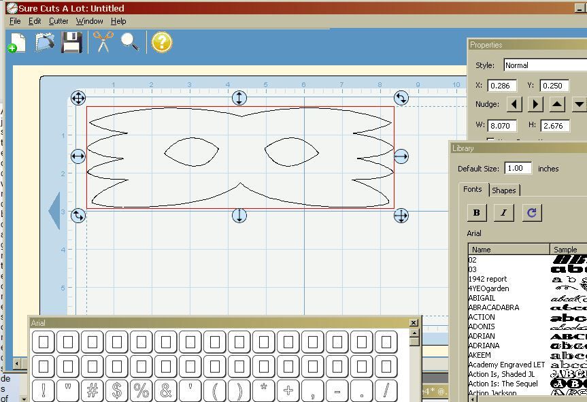Click the top-center vertical stretch handle
The width and height of the screenshot is (587, 402).
(x=239, y=98)
